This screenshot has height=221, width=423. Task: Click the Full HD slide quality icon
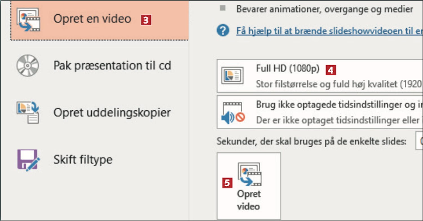[232, 75]
